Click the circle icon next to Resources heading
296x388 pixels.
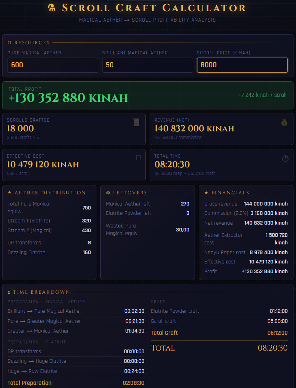coord(9,43)
